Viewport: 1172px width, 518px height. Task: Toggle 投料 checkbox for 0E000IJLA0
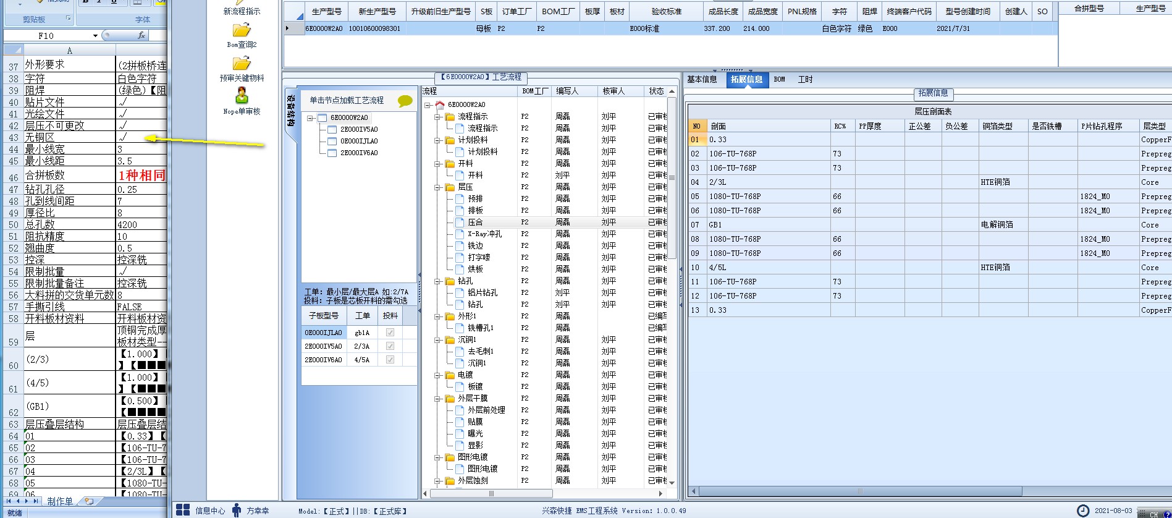click(390, 333)
